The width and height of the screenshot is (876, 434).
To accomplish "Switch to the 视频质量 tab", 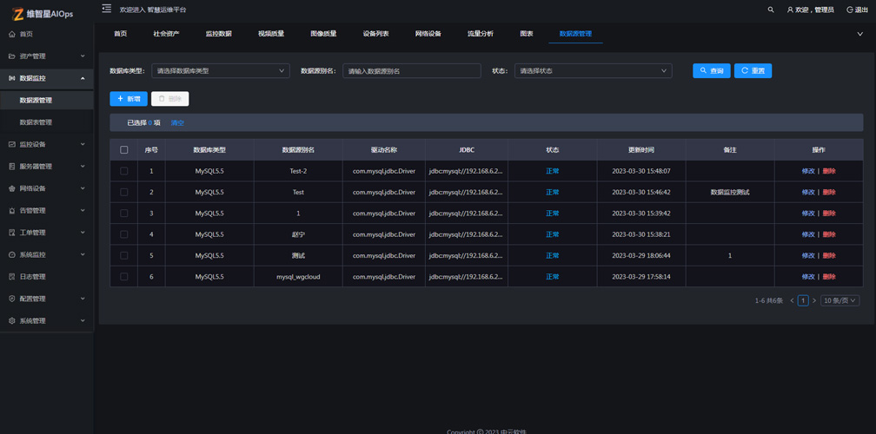I will [271, 34].
